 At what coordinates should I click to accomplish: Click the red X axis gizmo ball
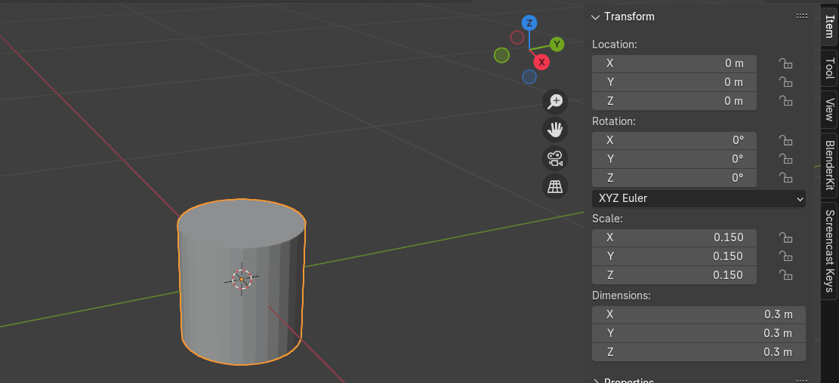(541, 63)
